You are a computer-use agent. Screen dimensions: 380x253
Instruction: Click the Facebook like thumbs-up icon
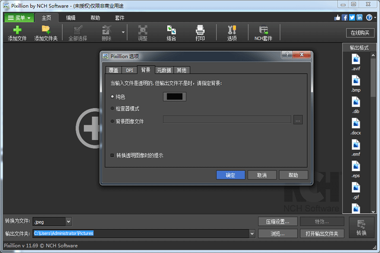(x=337, y=18)
